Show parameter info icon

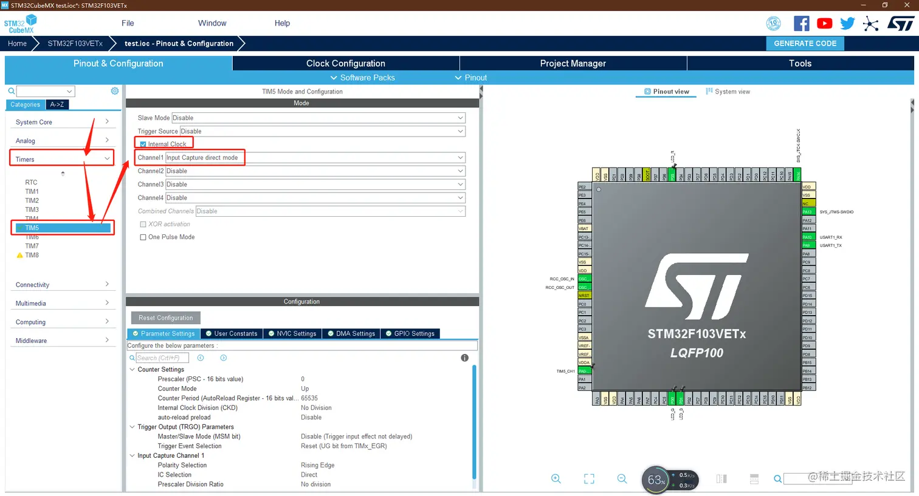click(x=464, y=358)
